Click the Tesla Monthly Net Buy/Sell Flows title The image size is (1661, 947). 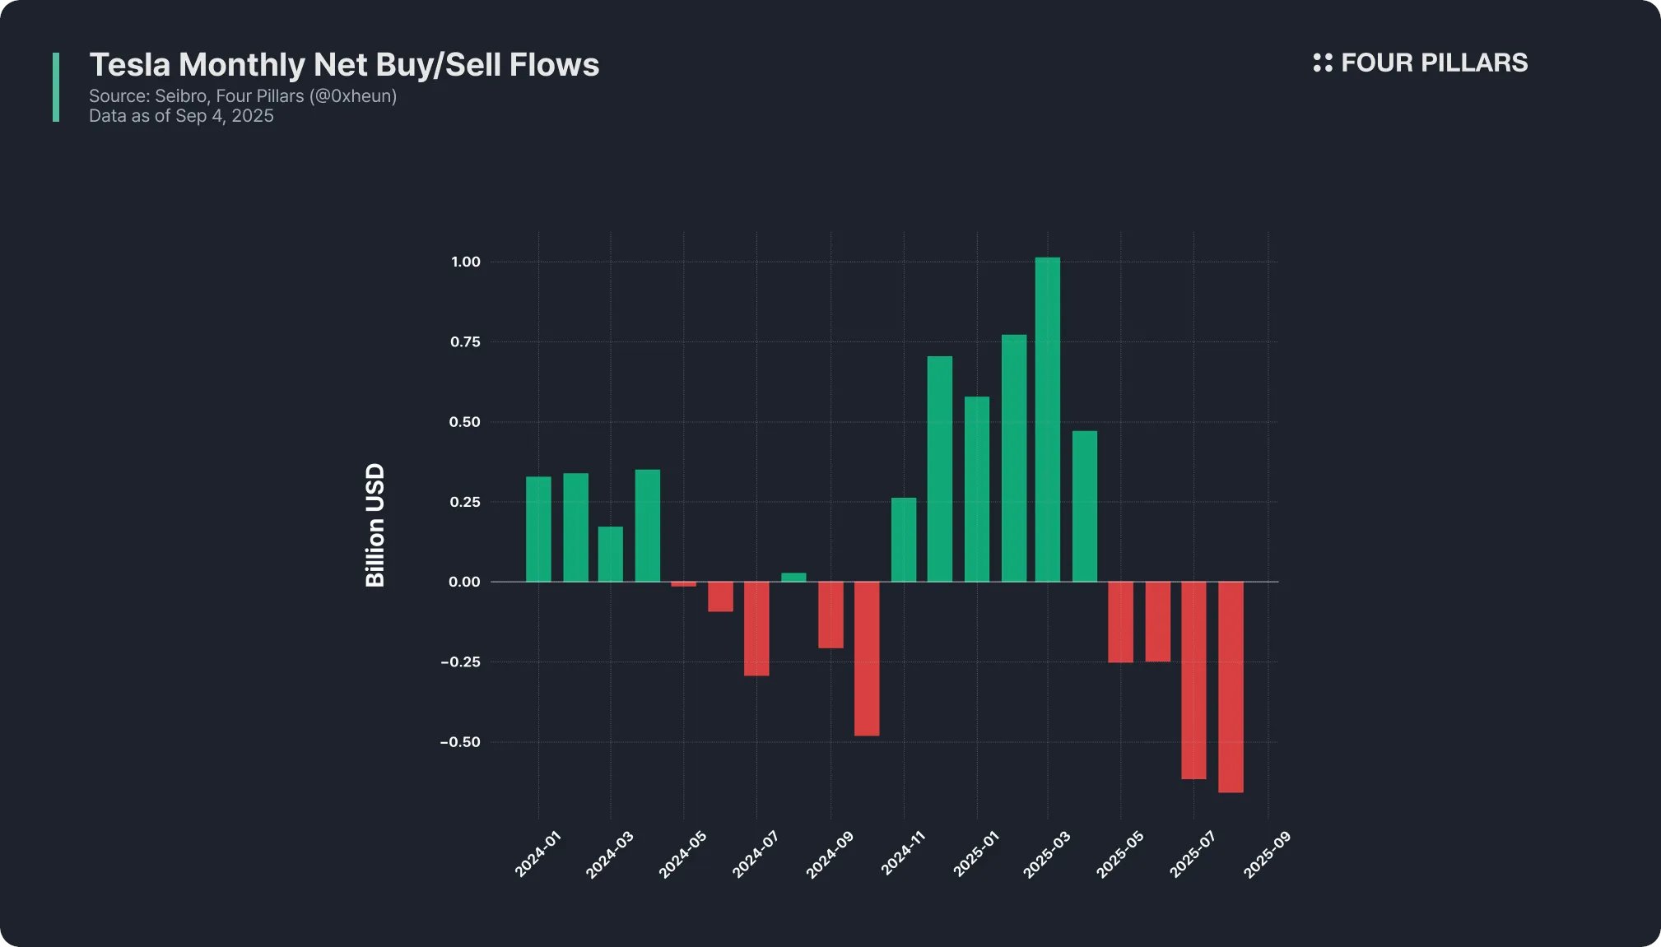(344, 65)
